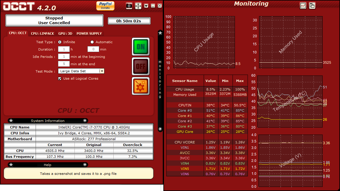The height and width of the screenshot is (191, 340).
Task: Click the Memory Used graph
Action: (x=291, y=42)
